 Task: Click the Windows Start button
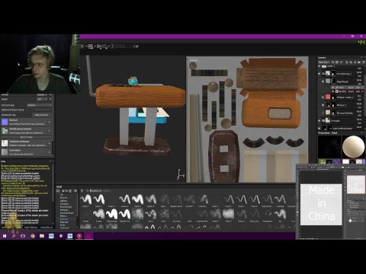coord(5,236)
